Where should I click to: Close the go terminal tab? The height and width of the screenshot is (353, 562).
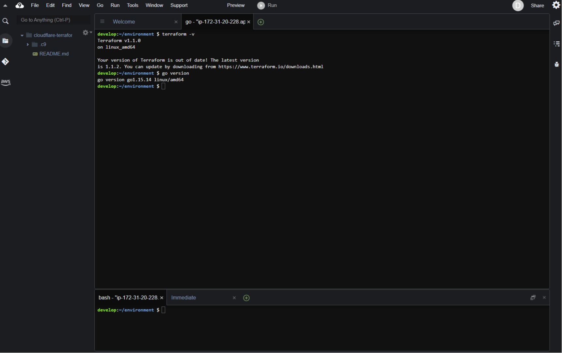(249, 22)
